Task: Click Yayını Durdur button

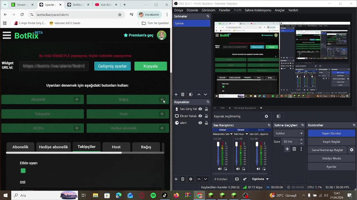Action: [x=331, y=133]
